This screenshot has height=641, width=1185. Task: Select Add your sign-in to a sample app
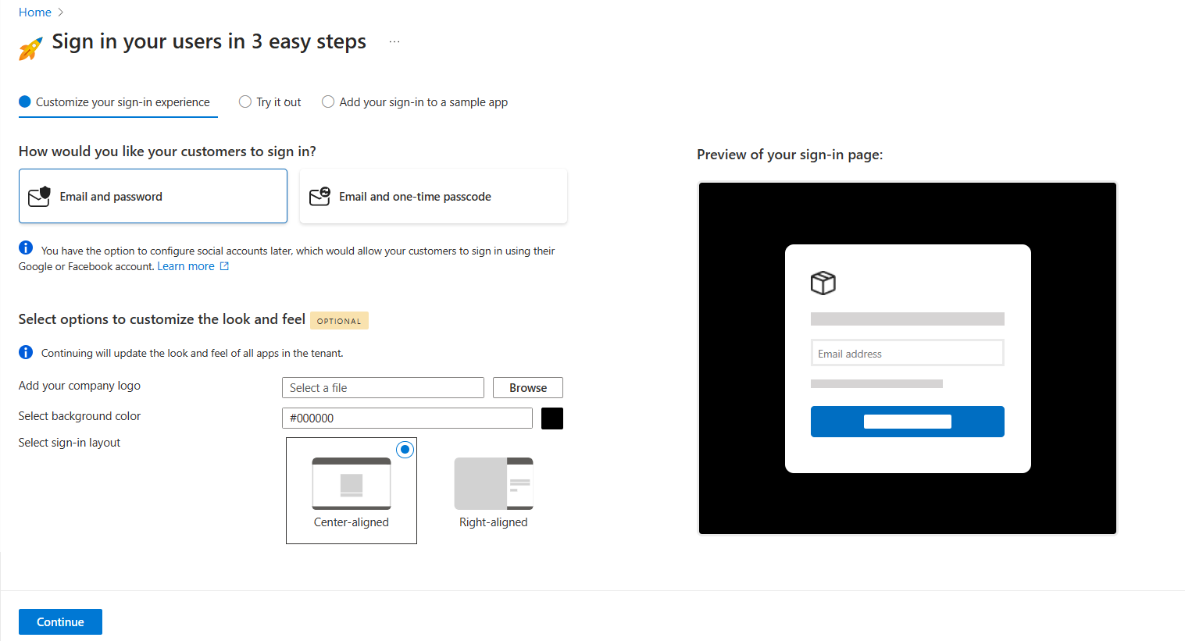328,101
